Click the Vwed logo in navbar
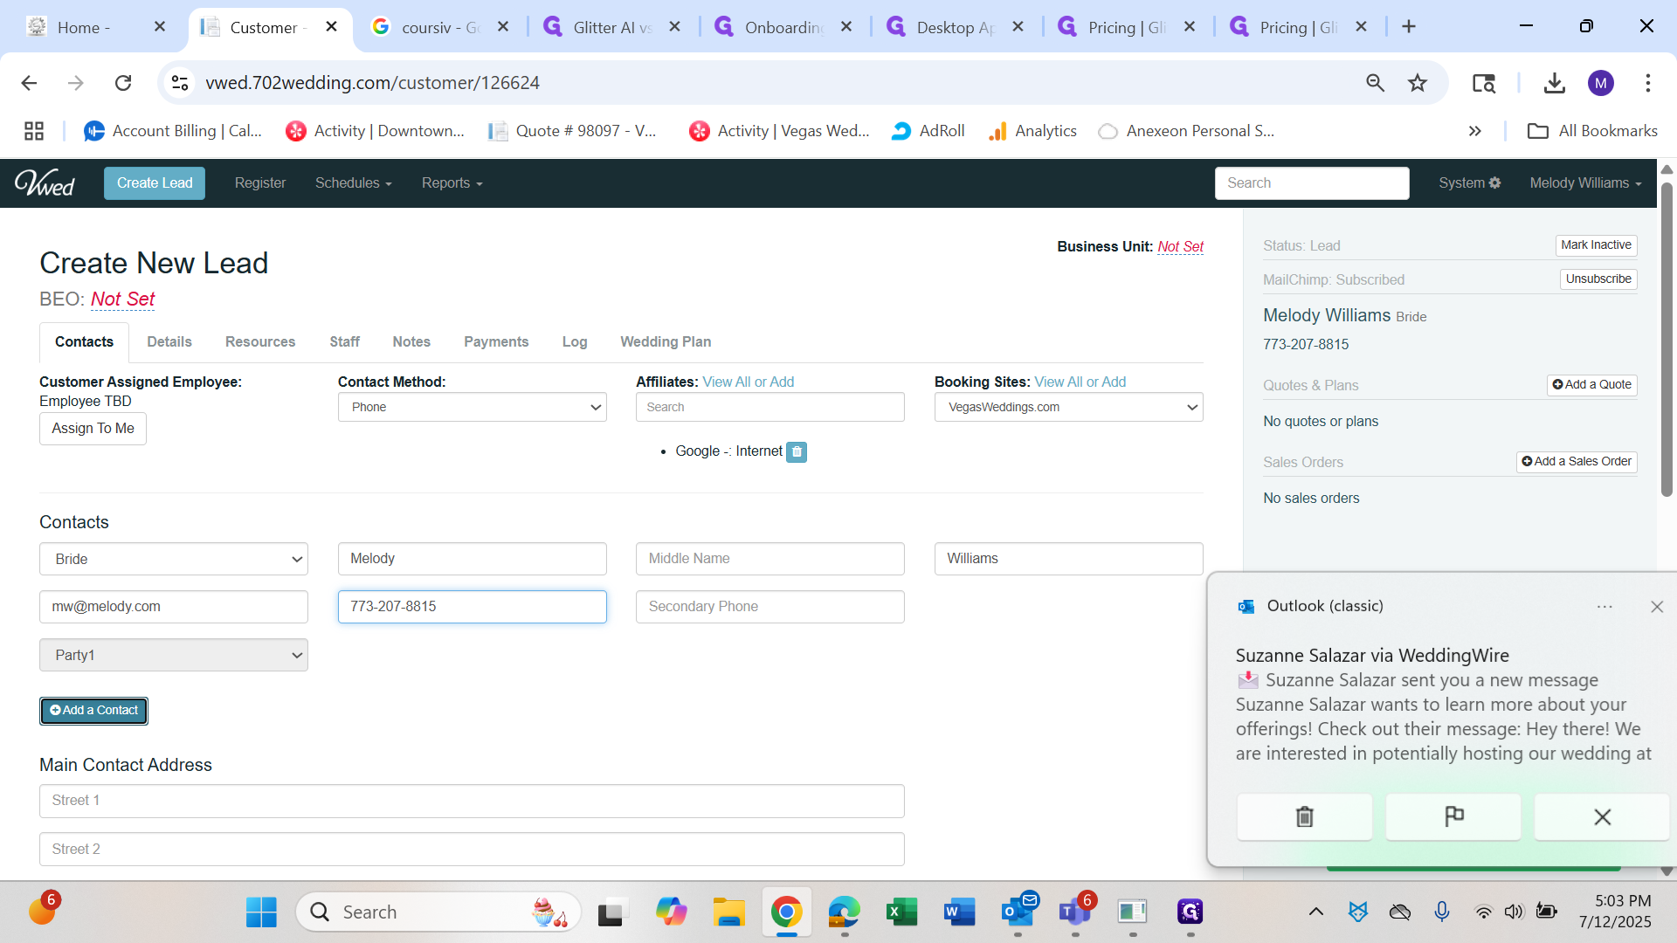The width and height of the screenshot is (1677, 943). [45, 182]
